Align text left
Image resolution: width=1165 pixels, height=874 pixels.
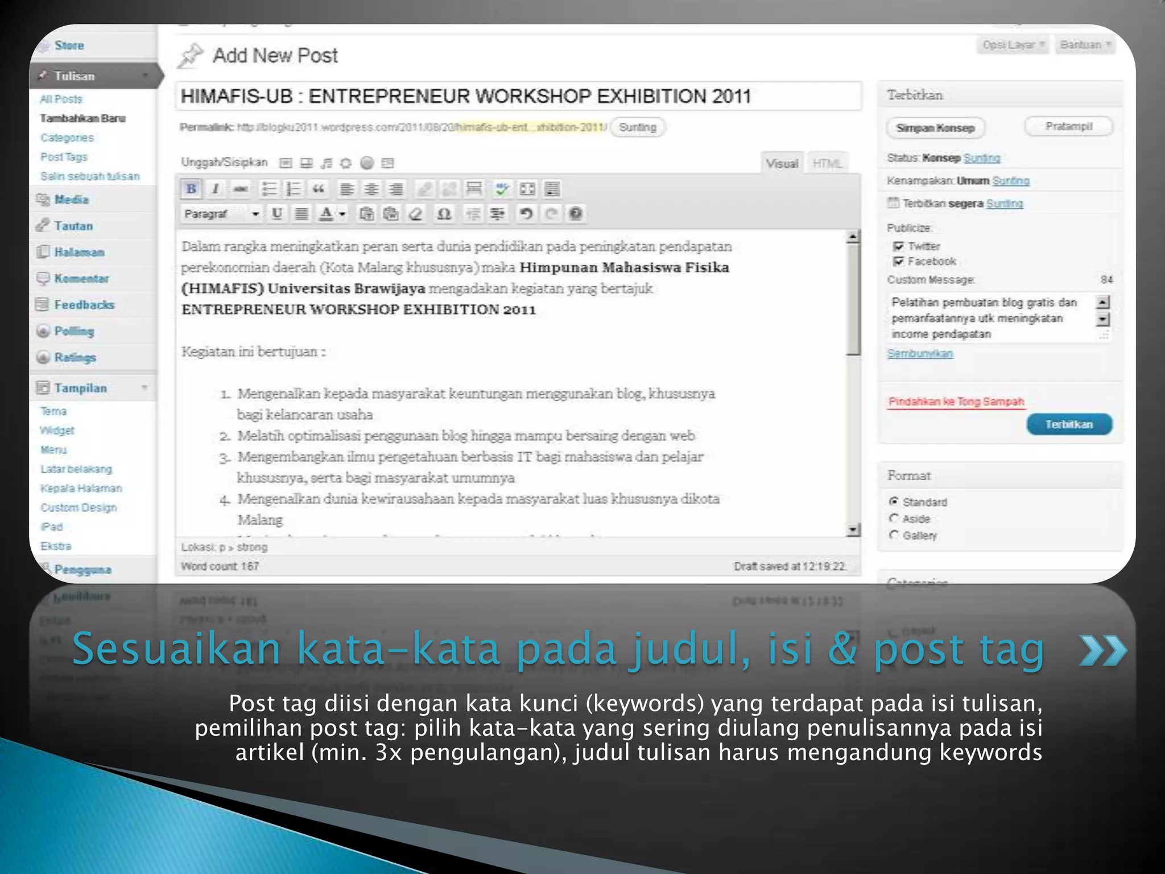click(346, 188)
